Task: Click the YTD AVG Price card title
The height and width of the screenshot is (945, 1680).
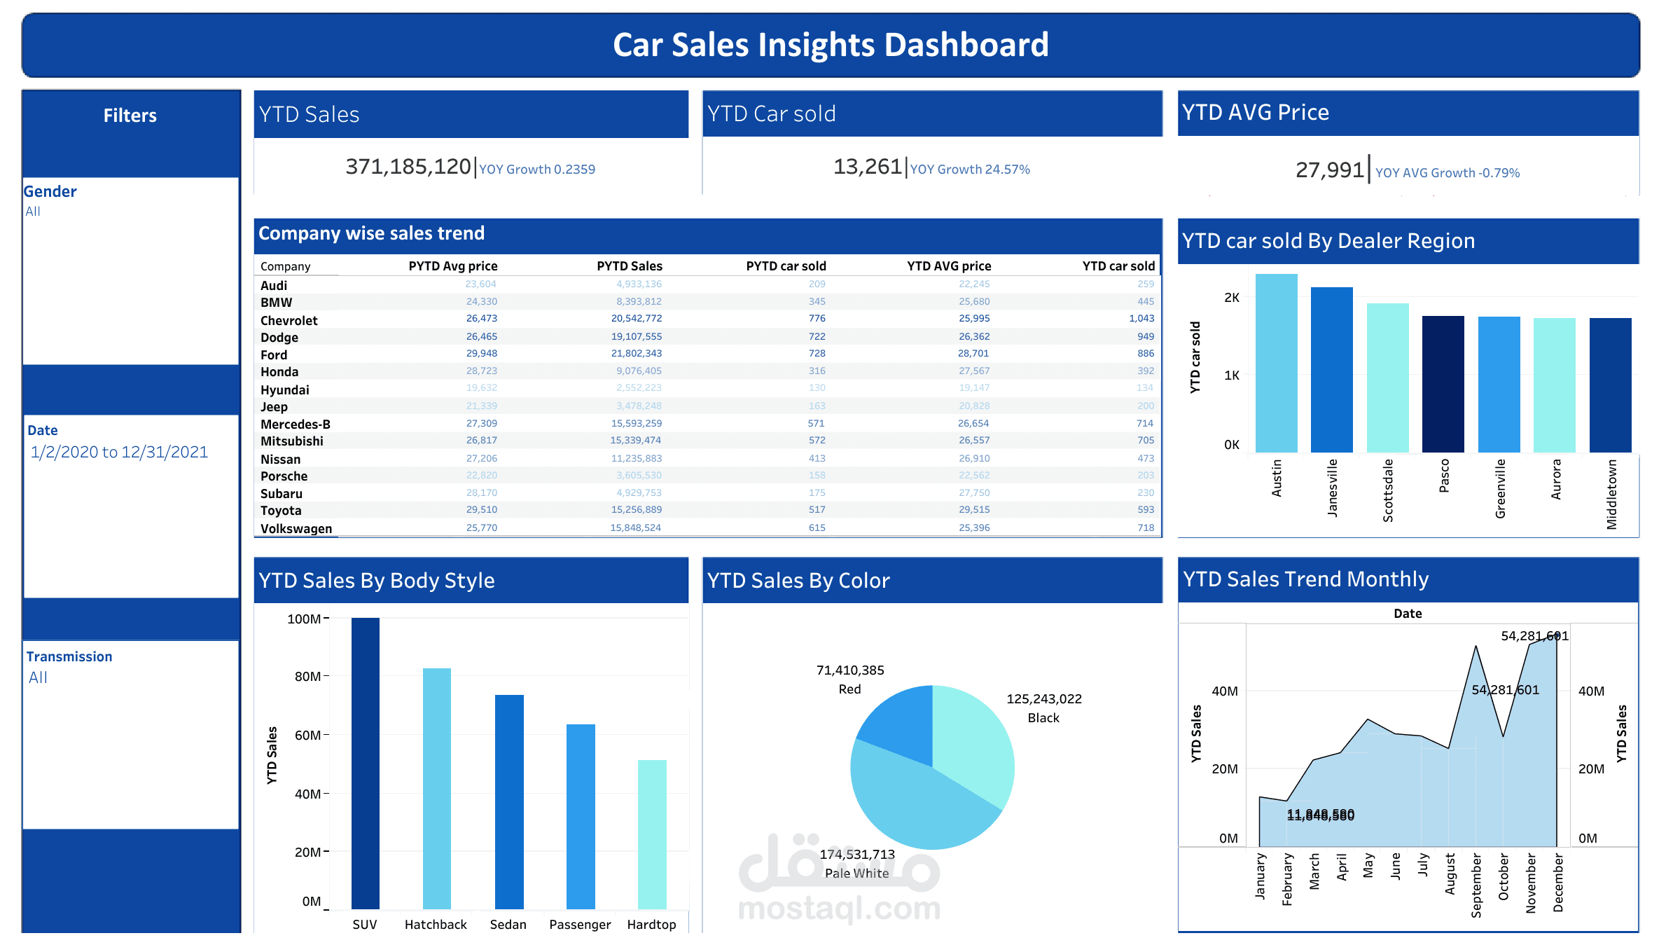Action: (1256, 112)
